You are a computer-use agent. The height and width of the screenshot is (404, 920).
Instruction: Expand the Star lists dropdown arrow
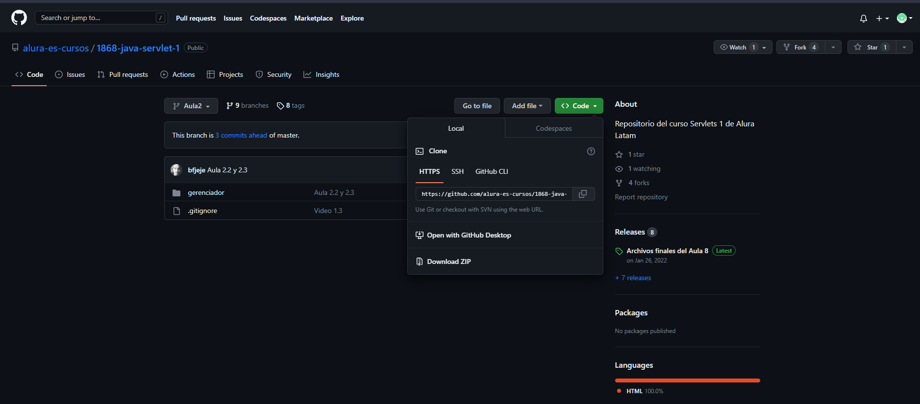904,47
